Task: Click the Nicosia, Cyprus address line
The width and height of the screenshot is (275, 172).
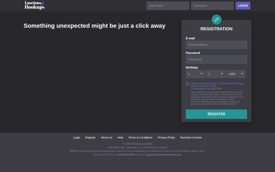Action: pos(137,147)
